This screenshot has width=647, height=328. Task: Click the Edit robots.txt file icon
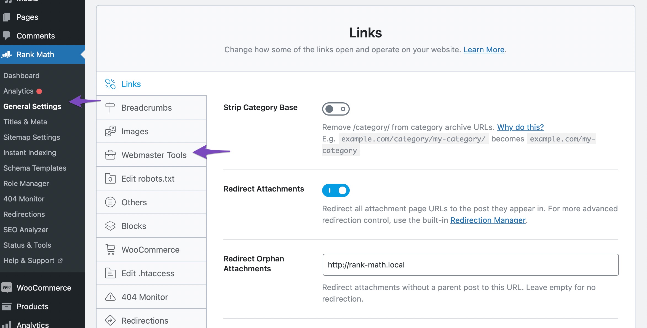(x=110, y=179)
